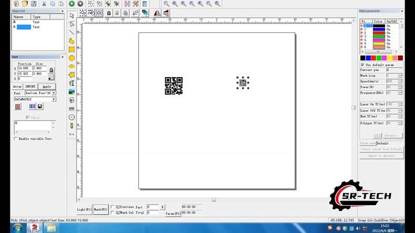Open the file explorer taskbar icon
This screenshot has height=233, width=415.
click(51, 228)
